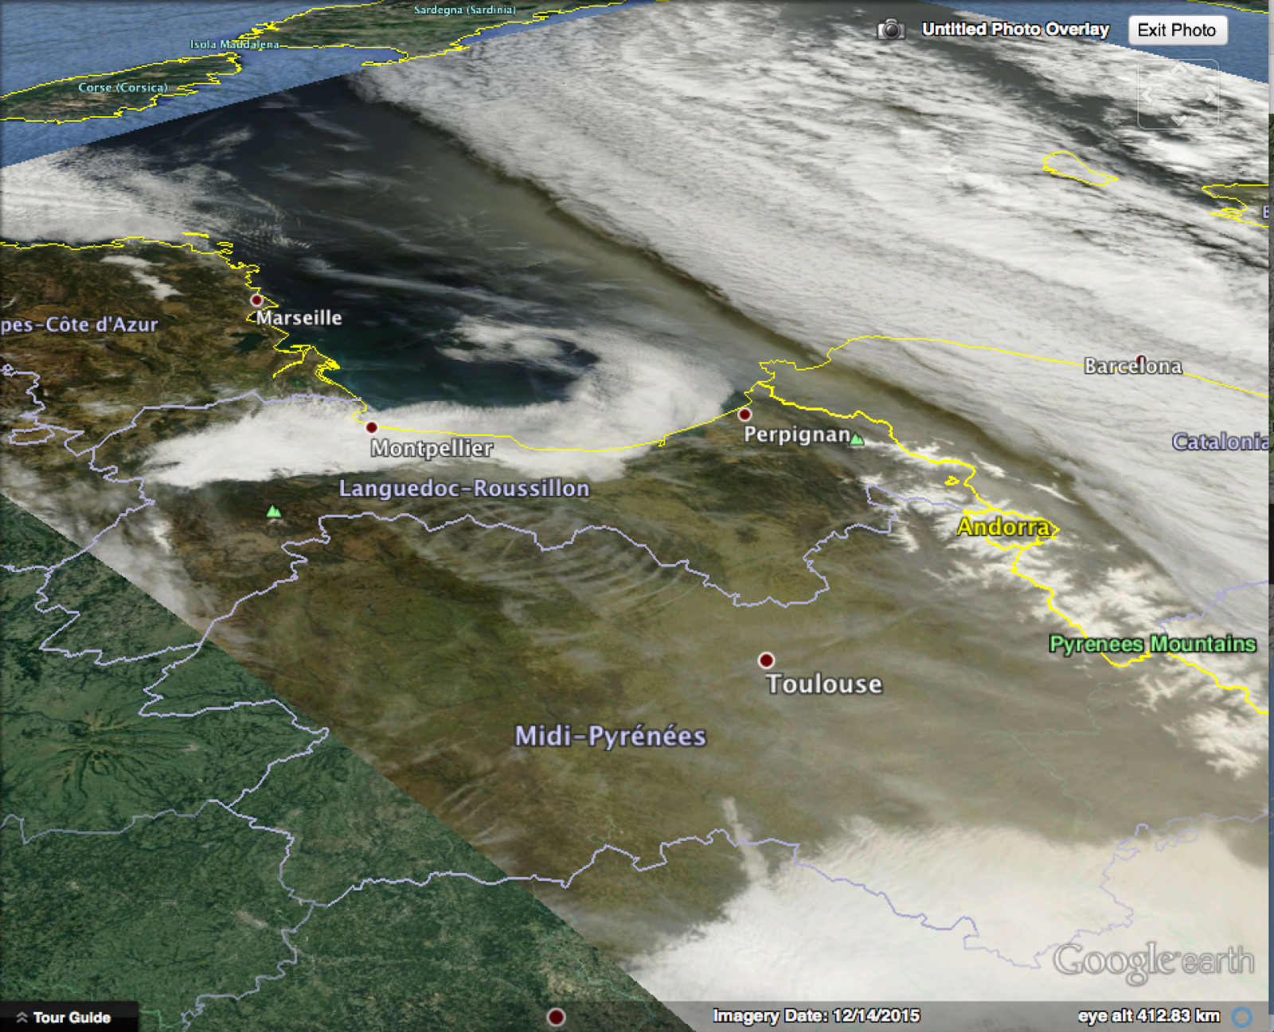Click the Perpignan red marker dot
The height and width of the screenshot is (1032, 1274).
[746, 413]
